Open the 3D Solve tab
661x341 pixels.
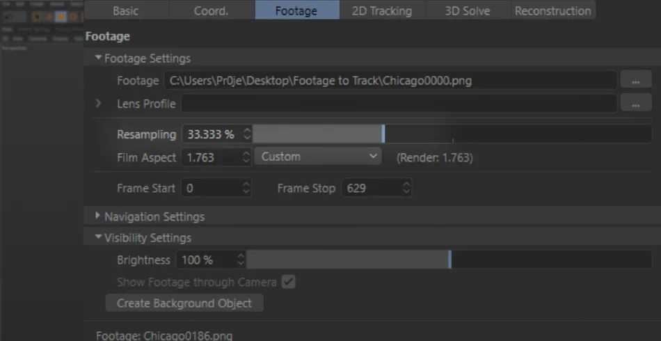pyautogui.click(x=468, y=10)
